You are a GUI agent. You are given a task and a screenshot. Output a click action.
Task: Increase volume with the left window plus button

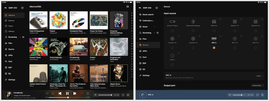click(128, 95)
